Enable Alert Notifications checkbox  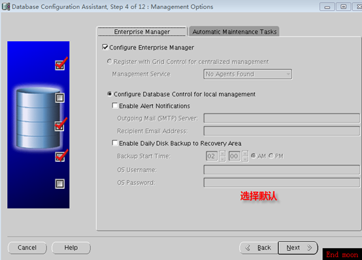(x=115, y=106)
